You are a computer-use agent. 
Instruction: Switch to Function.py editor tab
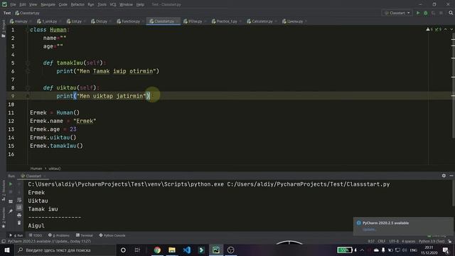pyautogui.click(x=130, y=21)
